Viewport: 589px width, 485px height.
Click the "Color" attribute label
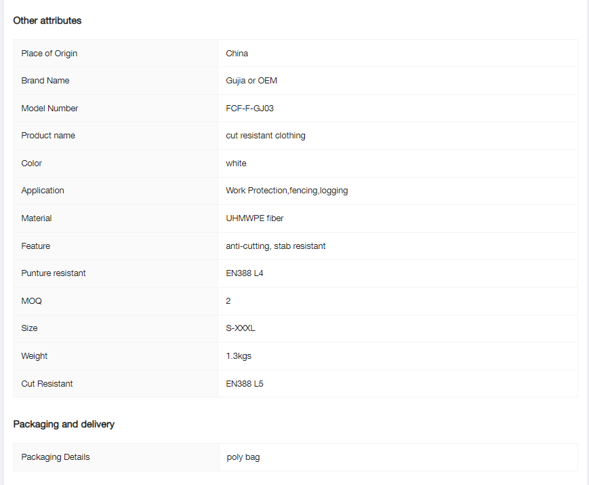coord(32,163)
